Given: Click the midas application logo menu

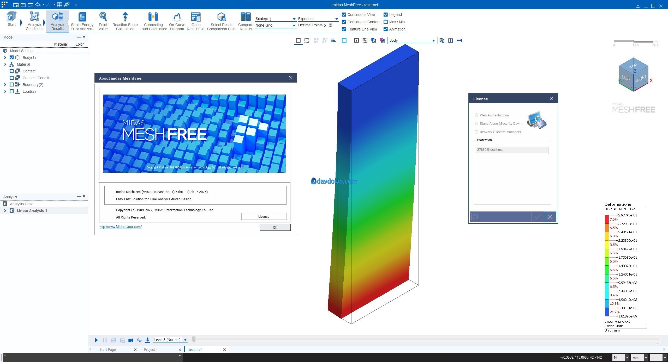Looking at the screenshot, I should [4, 4].
